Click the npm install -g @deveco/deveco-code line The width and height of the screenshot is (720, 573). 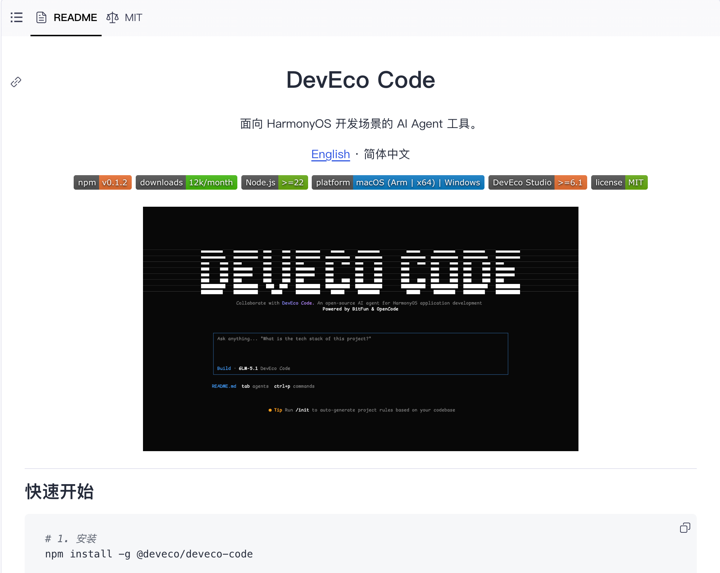pos(149,554)
